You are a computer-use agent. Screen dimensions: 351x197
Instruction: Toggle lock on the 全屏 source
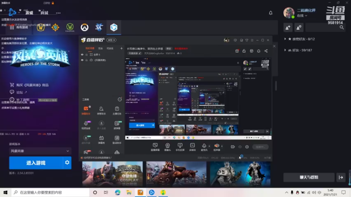(86, 54)
